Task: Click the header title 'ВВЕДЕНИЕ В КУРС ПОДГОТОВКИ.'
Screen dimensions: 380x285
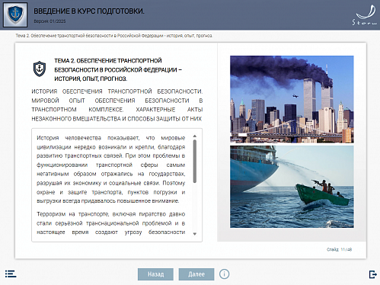Action: [x=89, y=11]
